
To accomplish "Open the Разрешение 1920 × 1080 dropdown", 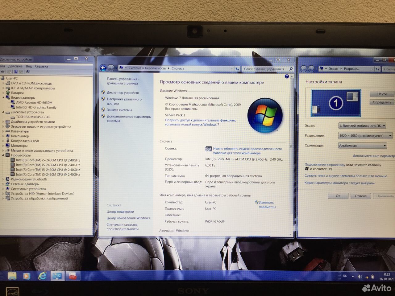I will pyautogui.click(x=365, y=136).
